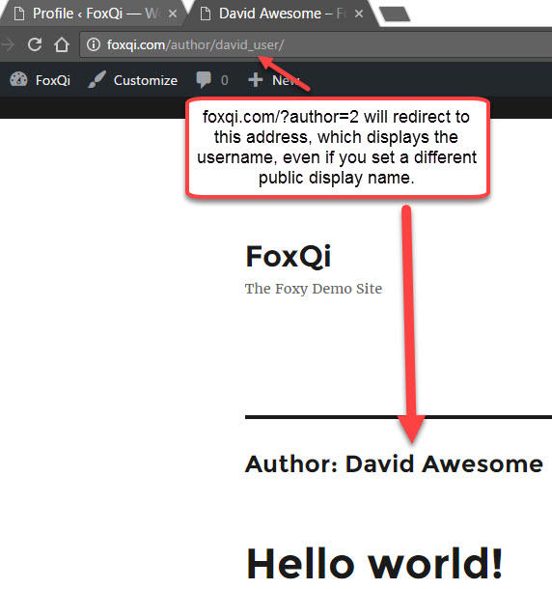The height and width of the screenshot is (589, 552).
Task: Click the page icon on Profile tab
Action: coord(19,14)
